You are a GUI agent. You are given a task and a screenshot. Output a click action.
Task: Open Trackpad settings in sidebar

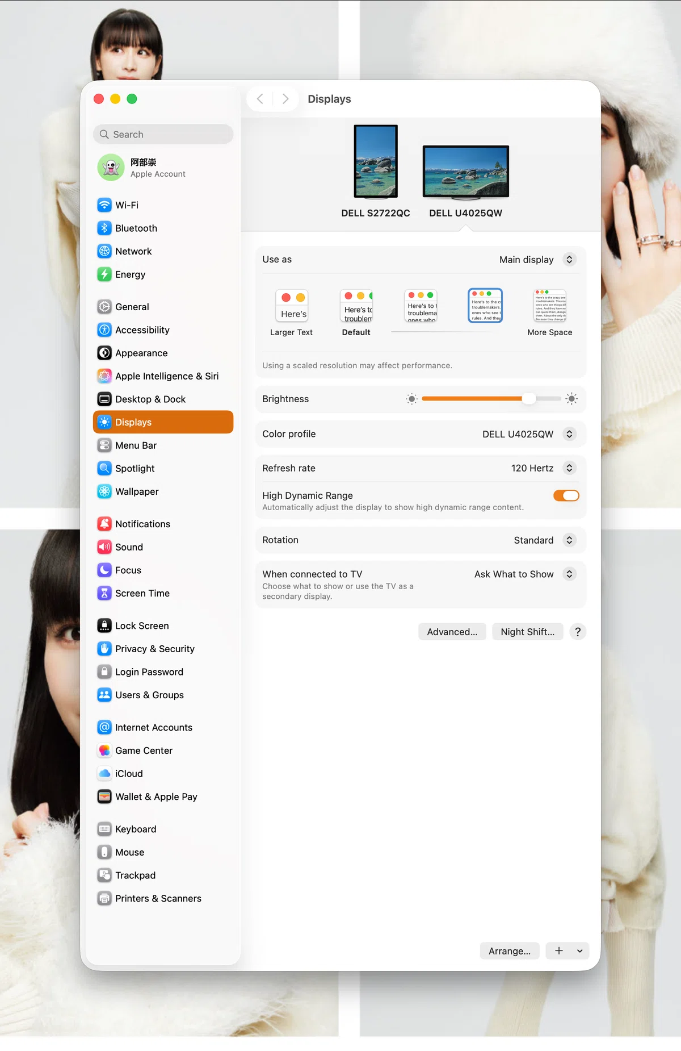(x=163, y=875)
